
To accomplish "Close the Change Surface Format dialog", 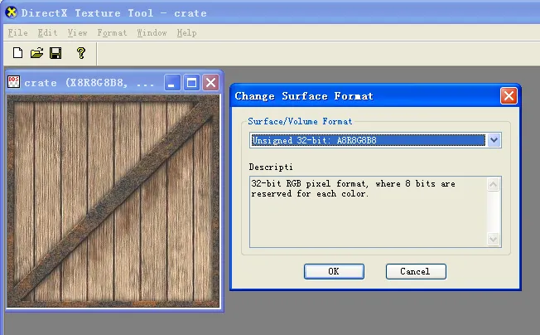I will coord(509,96).
